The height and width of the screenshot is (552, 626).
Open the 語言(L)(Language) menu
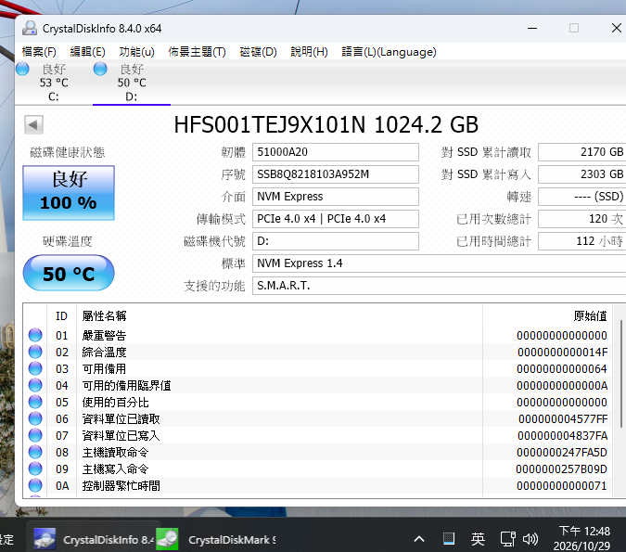389,52
